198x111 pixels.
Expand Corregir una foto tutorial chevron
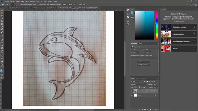tap(195, 34)
